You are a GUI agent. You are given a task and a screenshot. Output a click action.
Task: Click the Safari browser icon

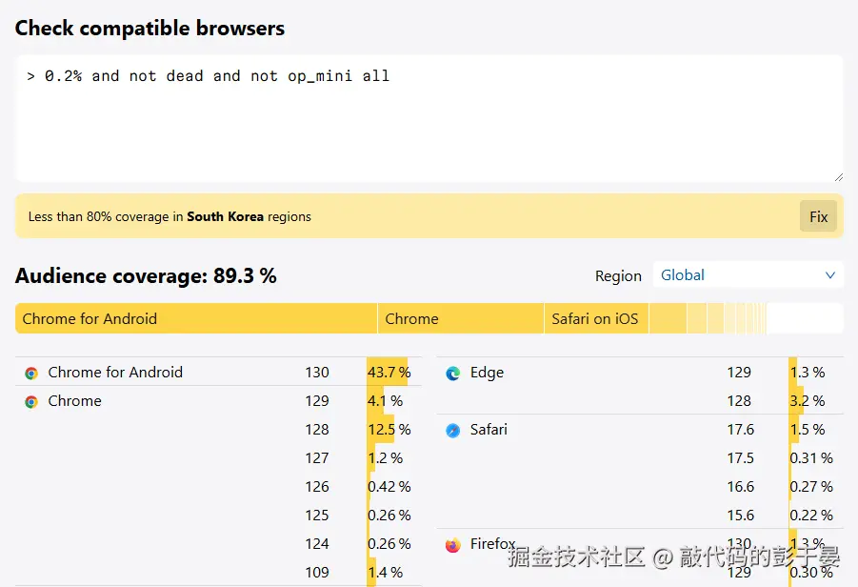click(x=453, y=431)
